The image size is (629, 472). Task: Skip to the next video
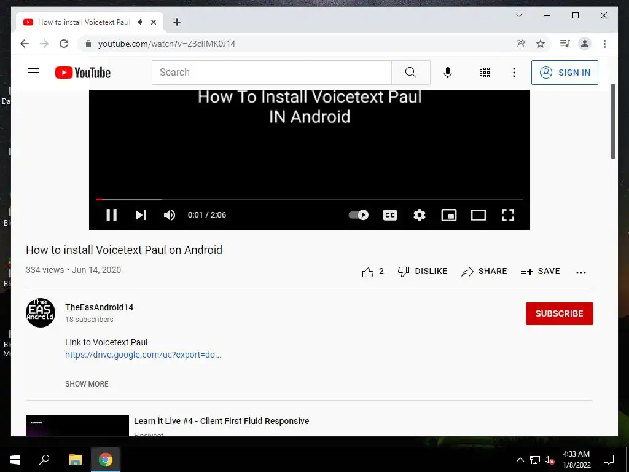click(141, 215)
